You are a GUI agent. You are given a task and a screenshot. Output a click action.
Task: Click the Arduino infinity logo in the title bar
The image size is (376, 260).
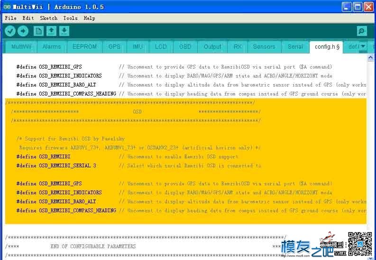coord(7,7)
